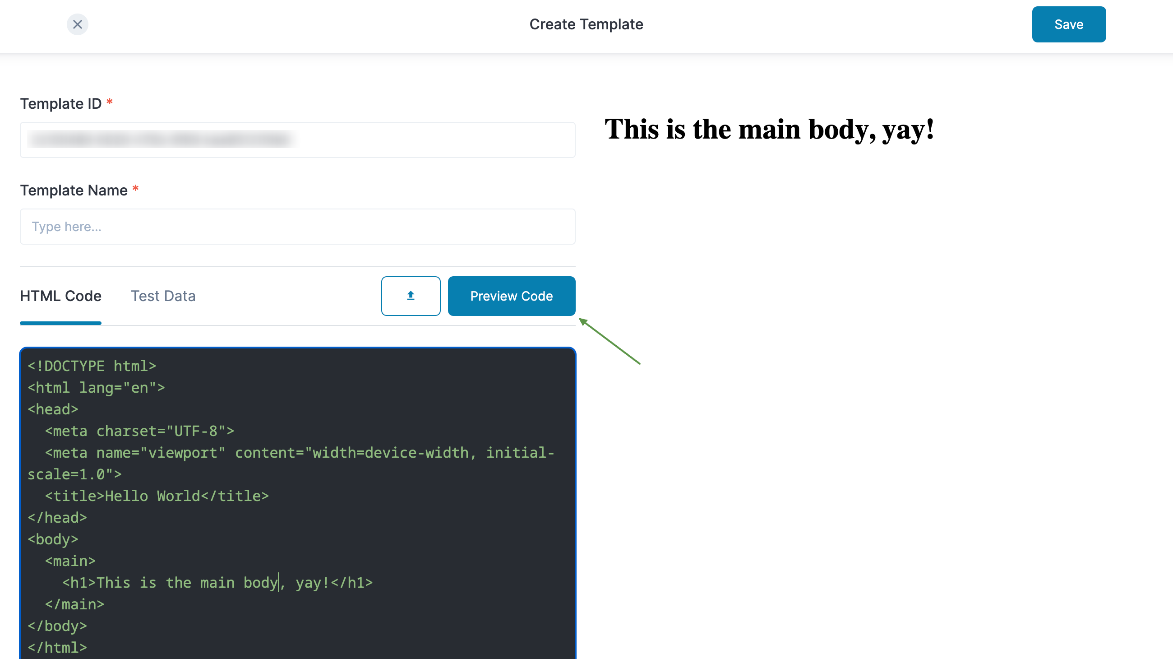Close the Create Template dialog

(78, 24)
